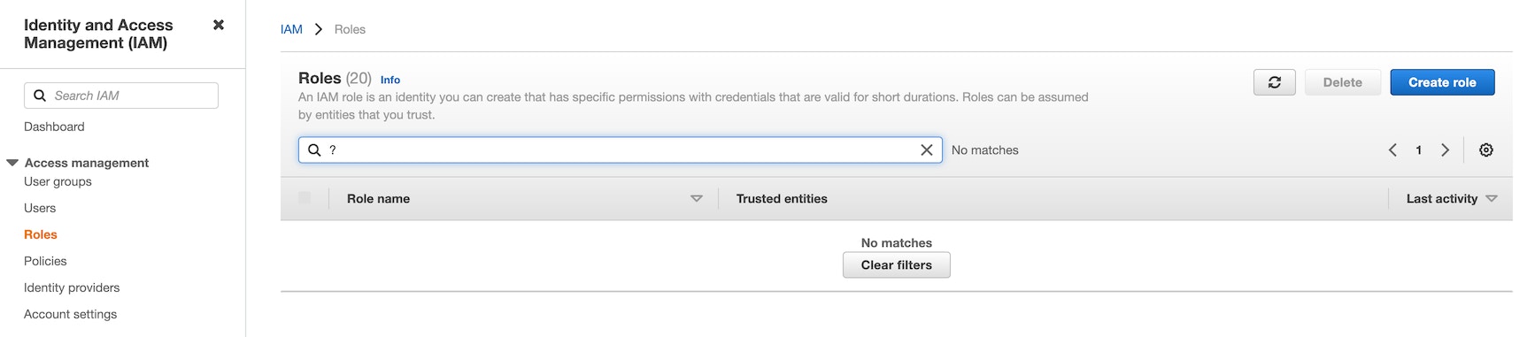The height and width of the screenshot is (337, 1527).
Task: Click the breadcrumb chevron separator
Action: click(319, 29)
